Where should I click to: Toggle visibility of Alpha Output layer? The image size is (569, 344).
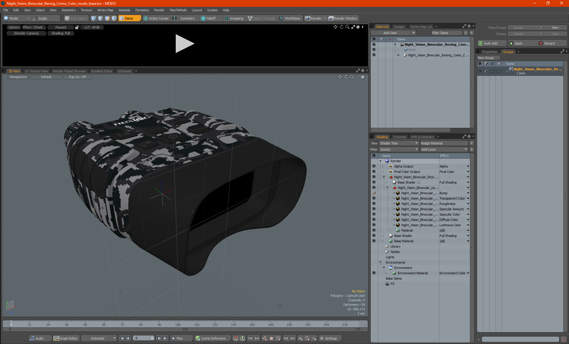click(374, 166)
